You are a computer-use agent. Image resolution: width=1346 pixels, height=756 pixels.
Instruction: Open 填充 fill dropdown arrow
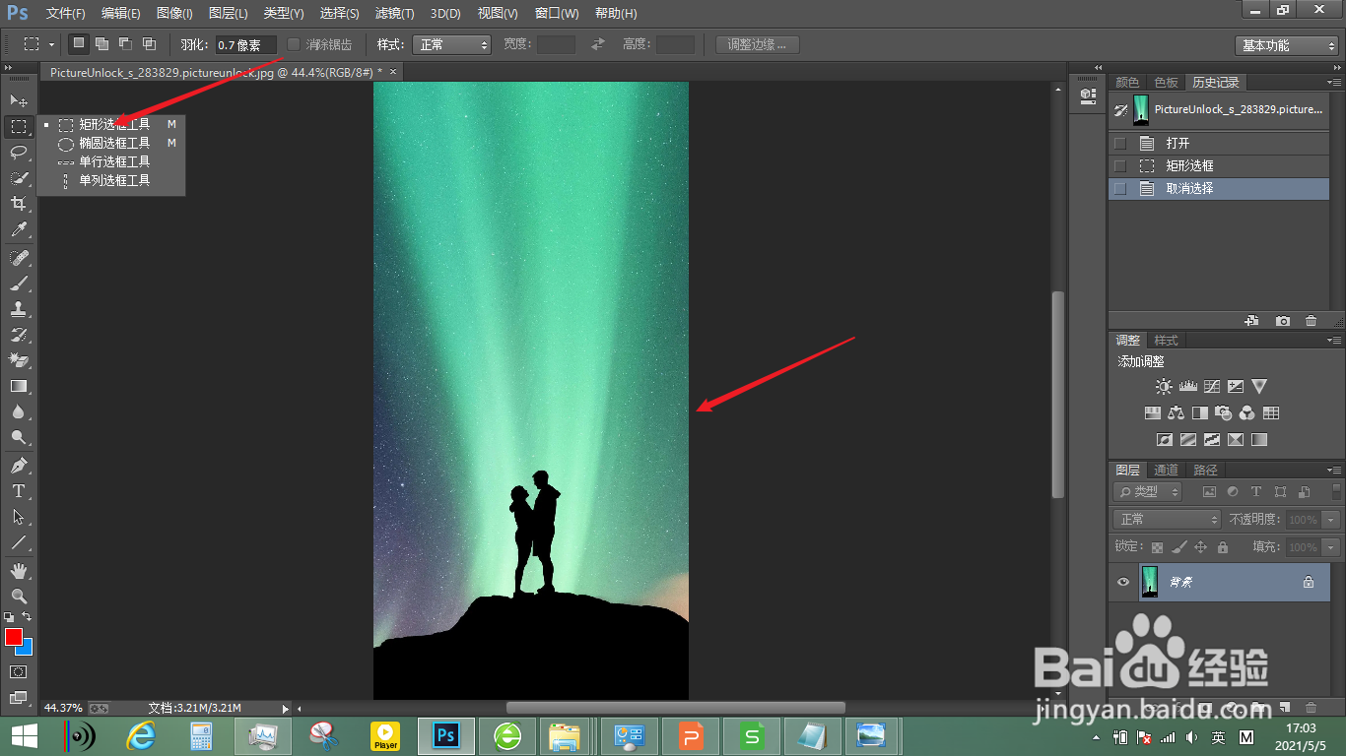(x=1331, y=547)
